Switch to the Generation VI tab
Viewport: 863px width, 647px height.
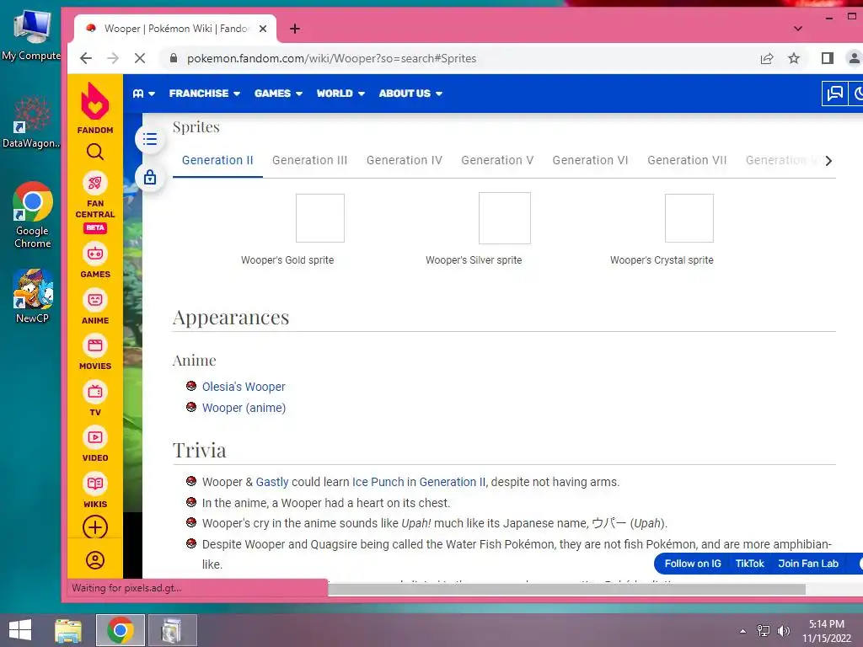(590, 161)
